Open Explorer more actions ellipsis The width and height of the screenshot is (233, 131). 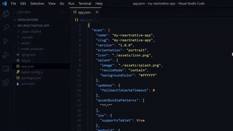(63, 12)
